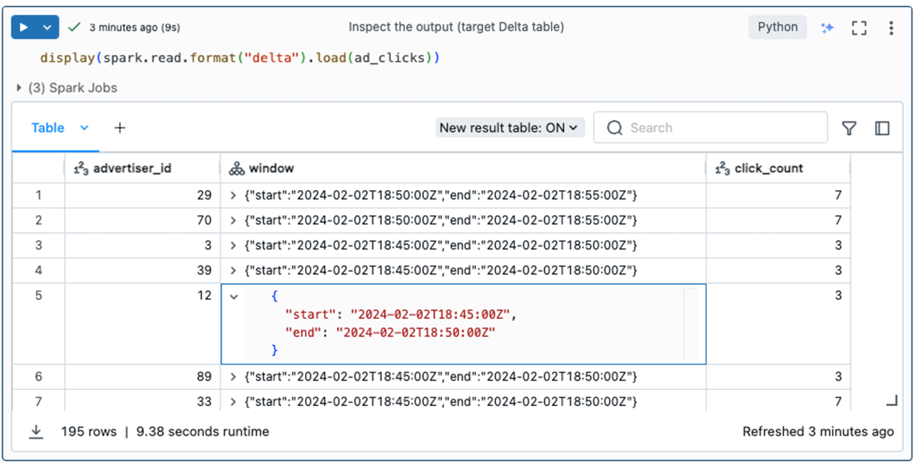Toggle New result table ON setting
This screenshot has width=917, height=464.
510,128
